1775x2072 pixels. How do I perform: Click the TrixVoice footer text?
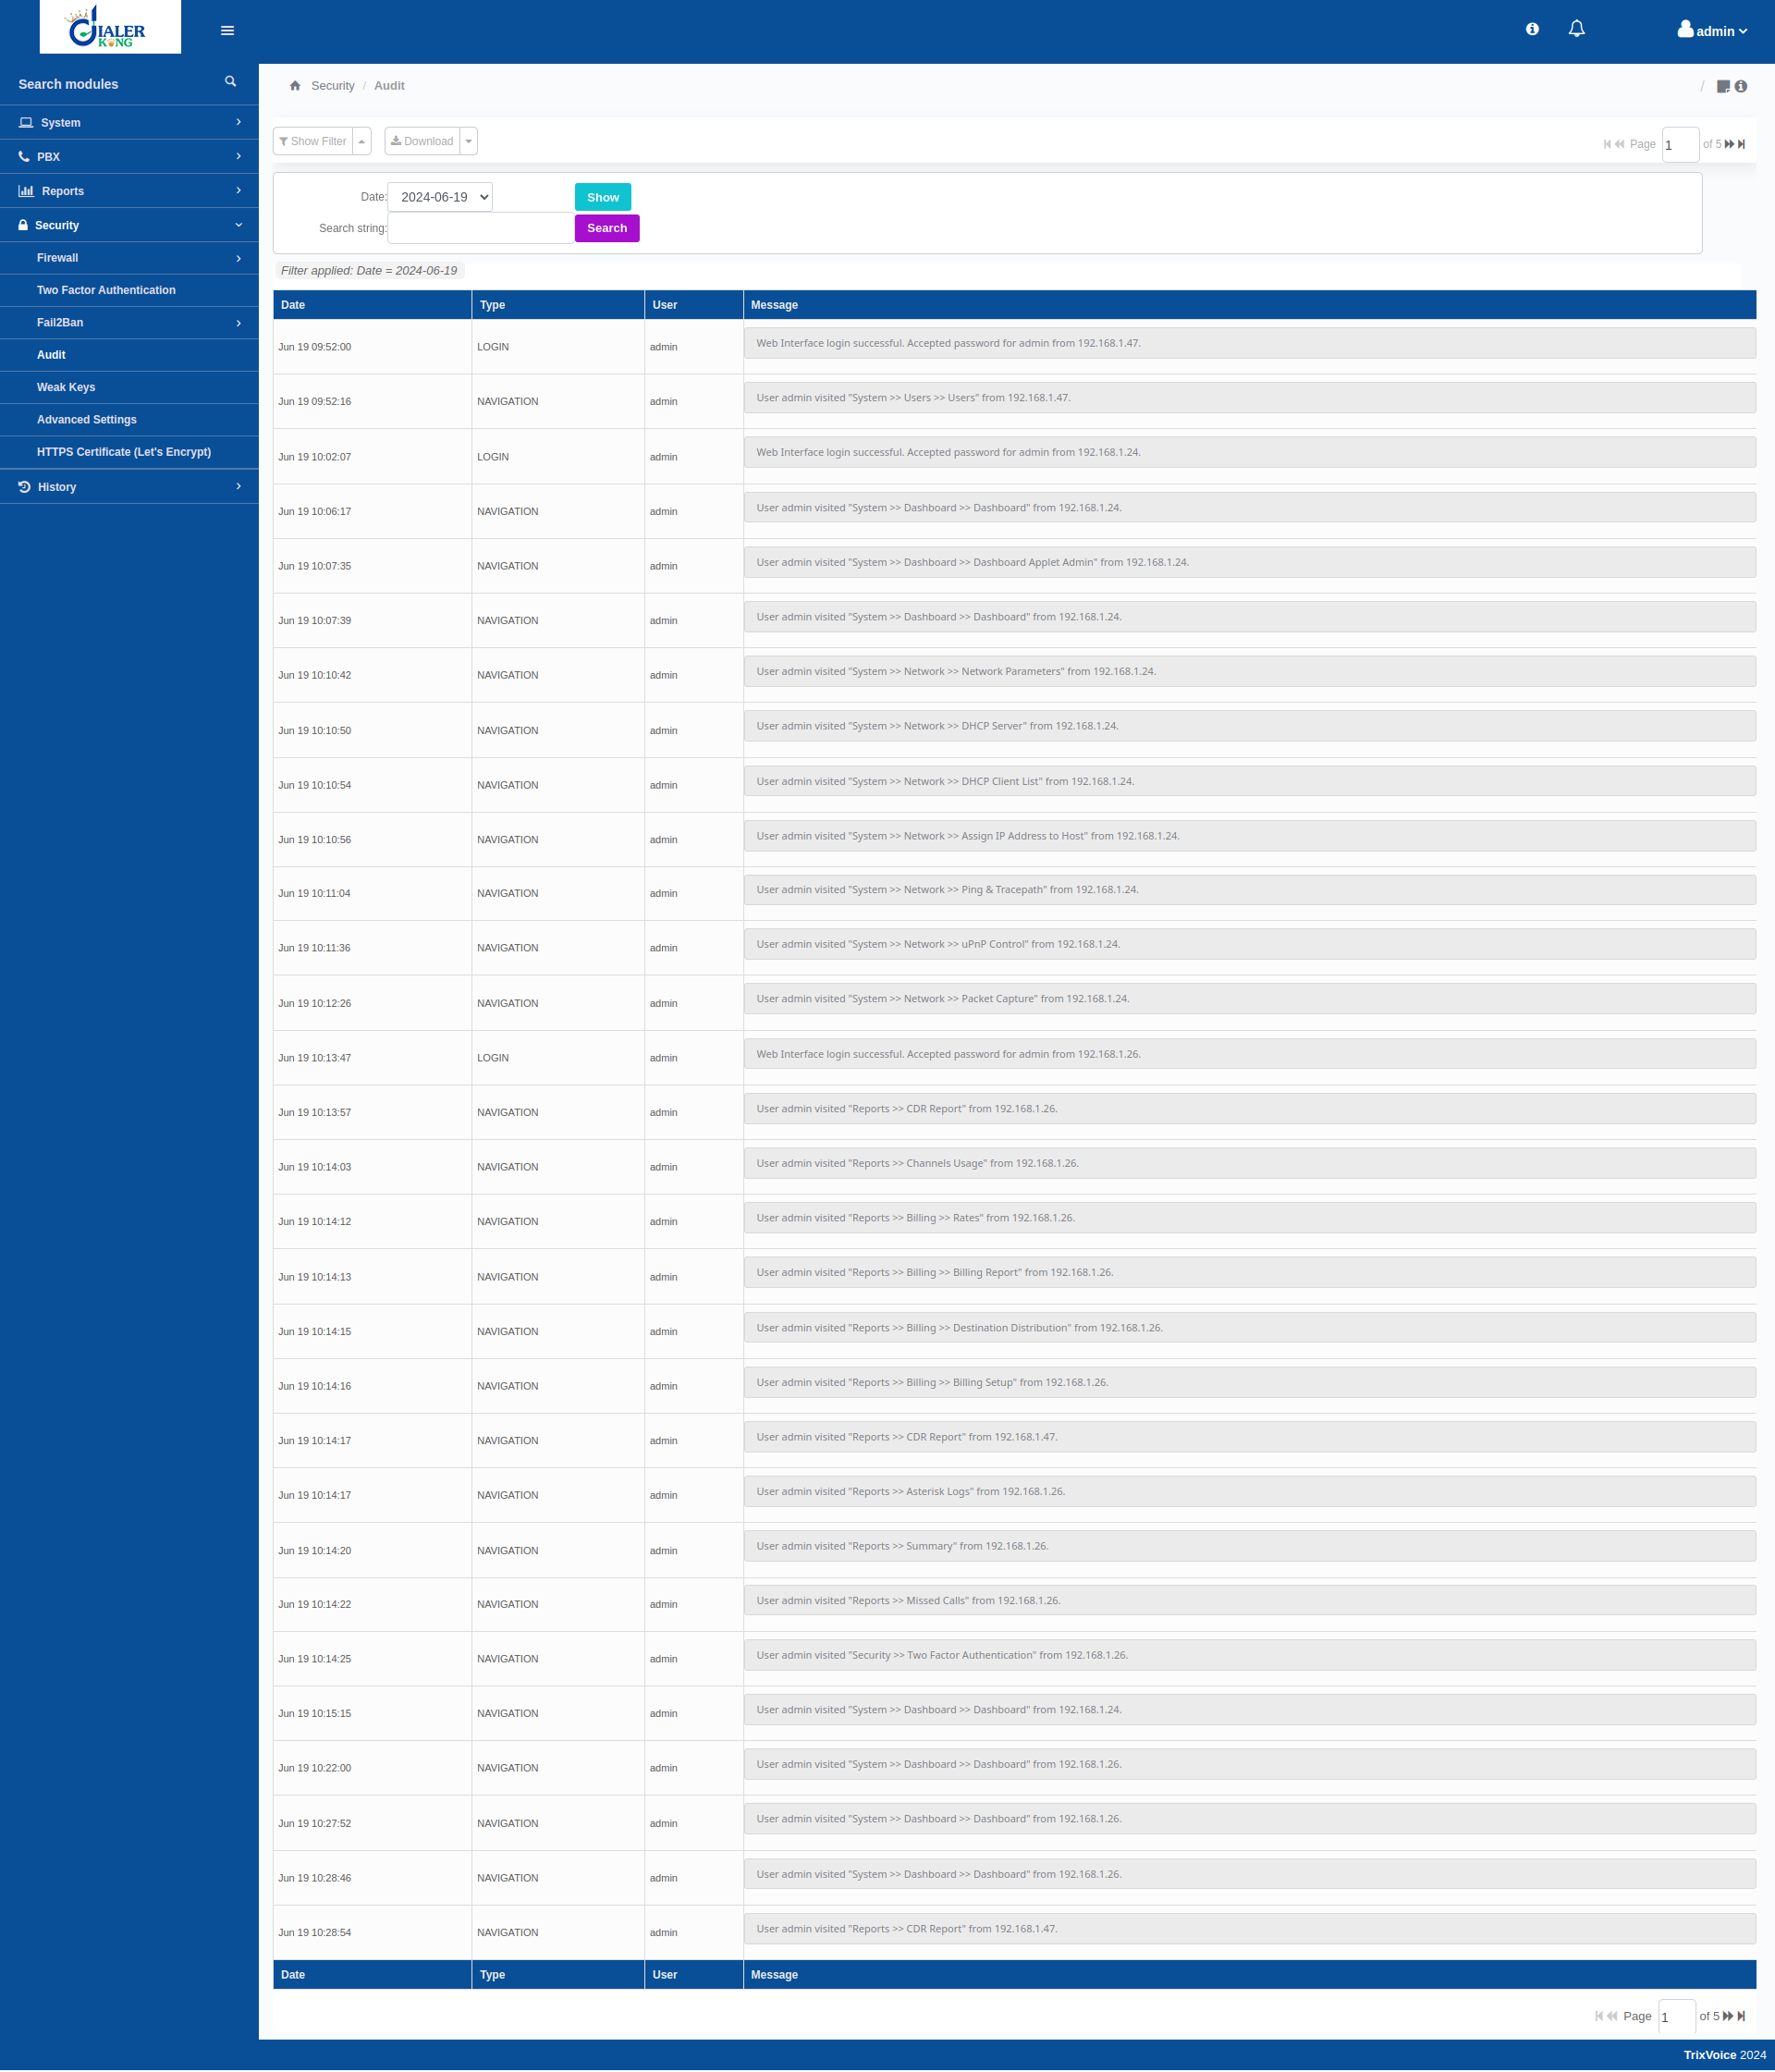pos(1709,2055)
